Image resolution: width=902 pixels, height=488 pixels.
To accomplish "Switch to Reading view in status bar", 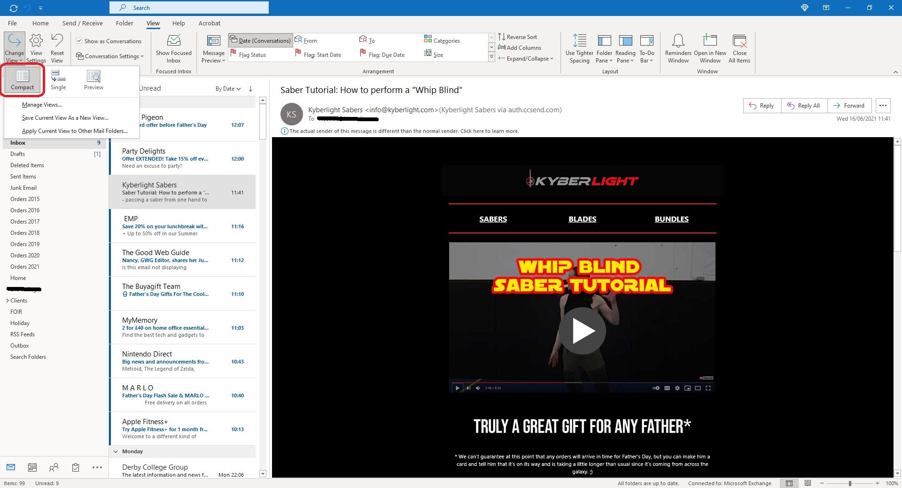I will point(808,483).
